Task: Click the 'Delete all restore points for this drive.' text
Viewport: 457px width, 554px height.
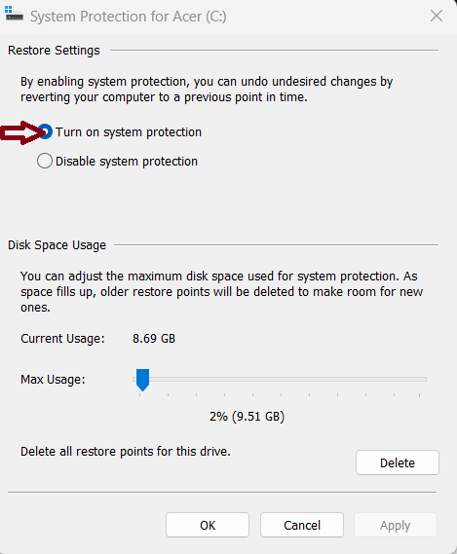Action: tap(126, 452)
